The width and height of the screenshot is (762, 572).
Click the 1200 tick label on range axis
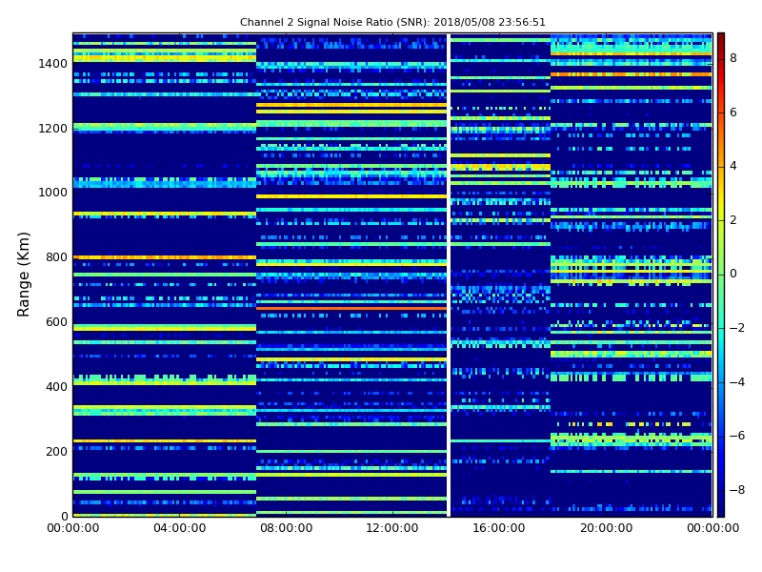(x=53, y=129)
